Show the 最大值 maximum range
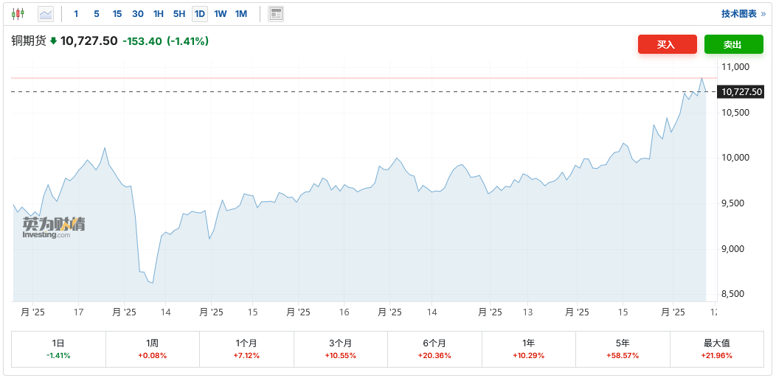This screenshot has height=378, width=776. 716,349
